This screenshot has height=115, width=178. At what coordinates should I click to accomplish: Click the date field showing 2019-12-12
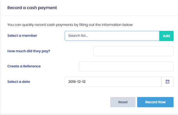click(113, 82)
